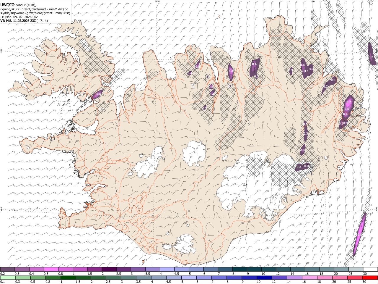Click the top-row legend swatch between 0.3 and 0.4
The height and width of the screenshot is (284, 378).
(x=22, y=270)
